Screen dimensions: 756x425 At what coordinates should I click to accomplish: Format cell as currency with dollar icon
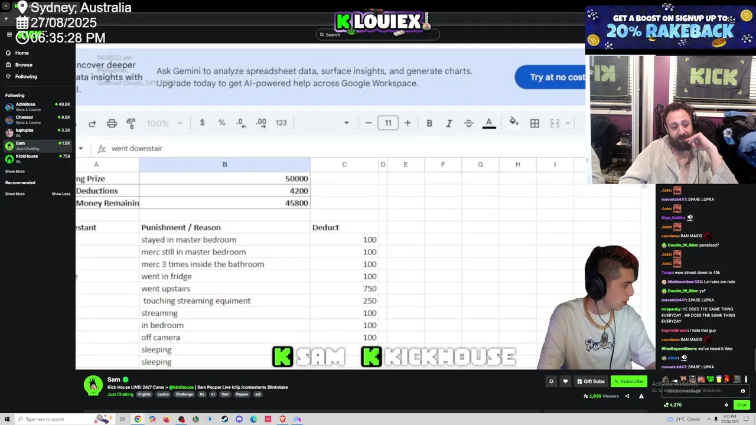(202, 123)
